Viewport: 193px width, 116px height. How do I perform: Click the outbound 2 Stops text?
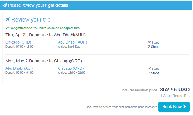[x=154, y=47]
